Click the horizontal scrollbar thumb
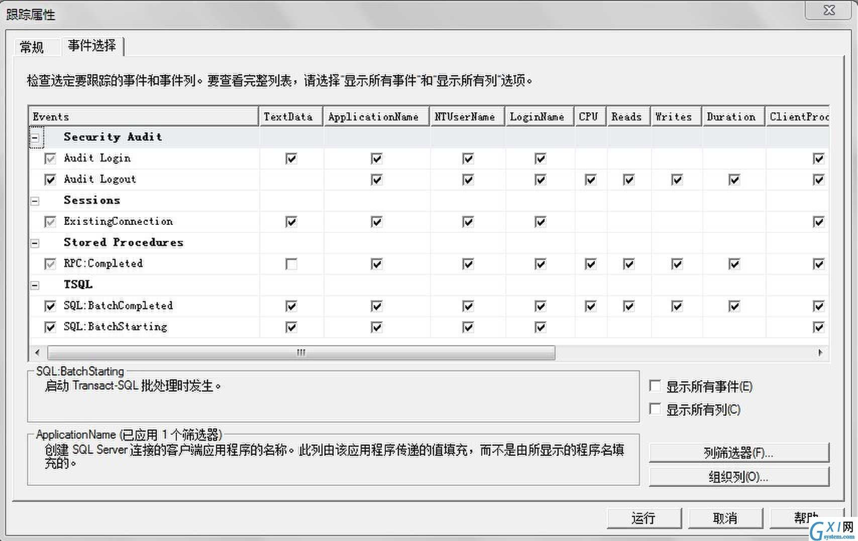858x541 pixels. click(x=301, y=353)
